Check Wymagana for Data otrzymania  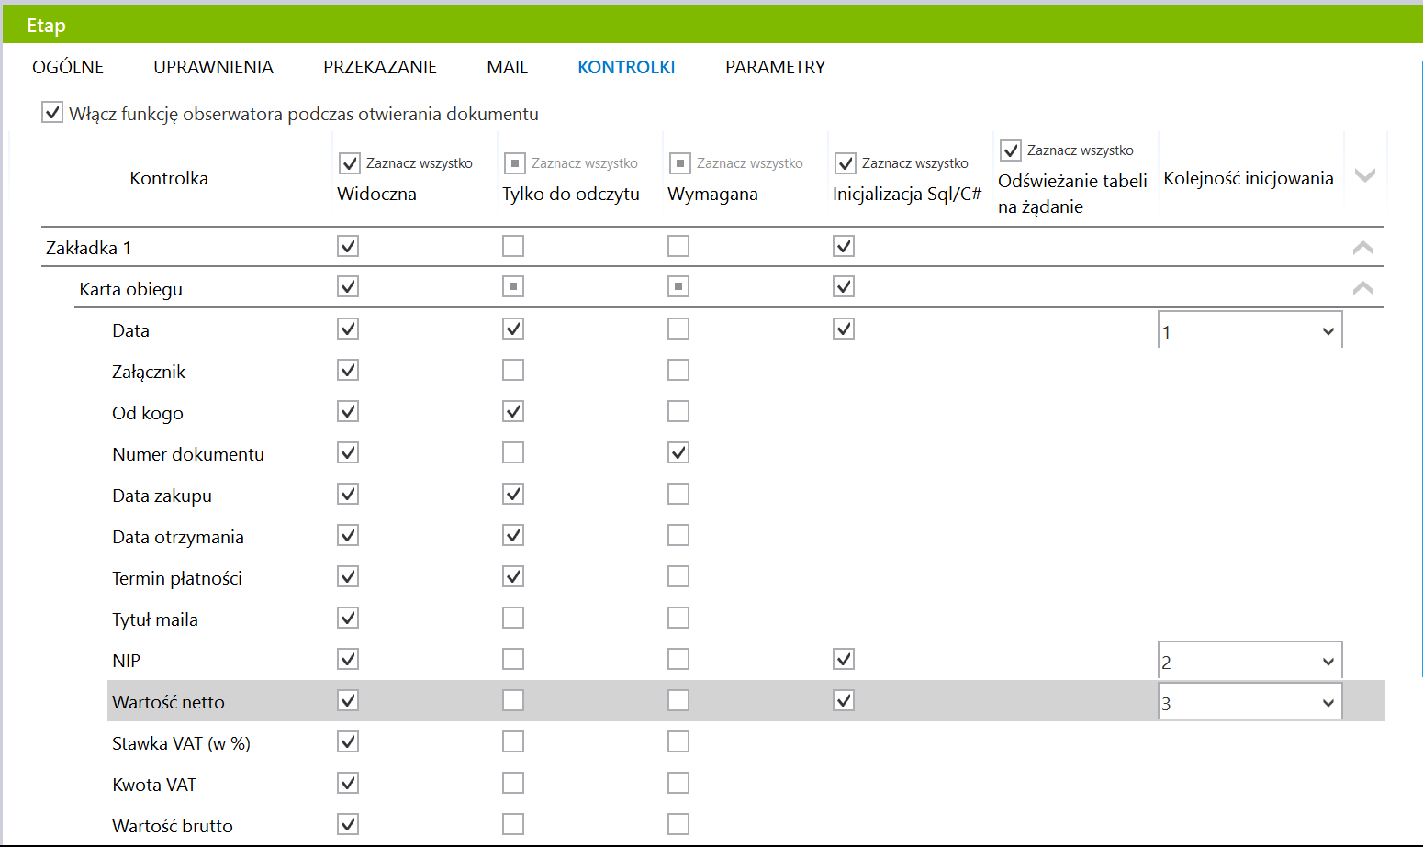coord(678,535)
